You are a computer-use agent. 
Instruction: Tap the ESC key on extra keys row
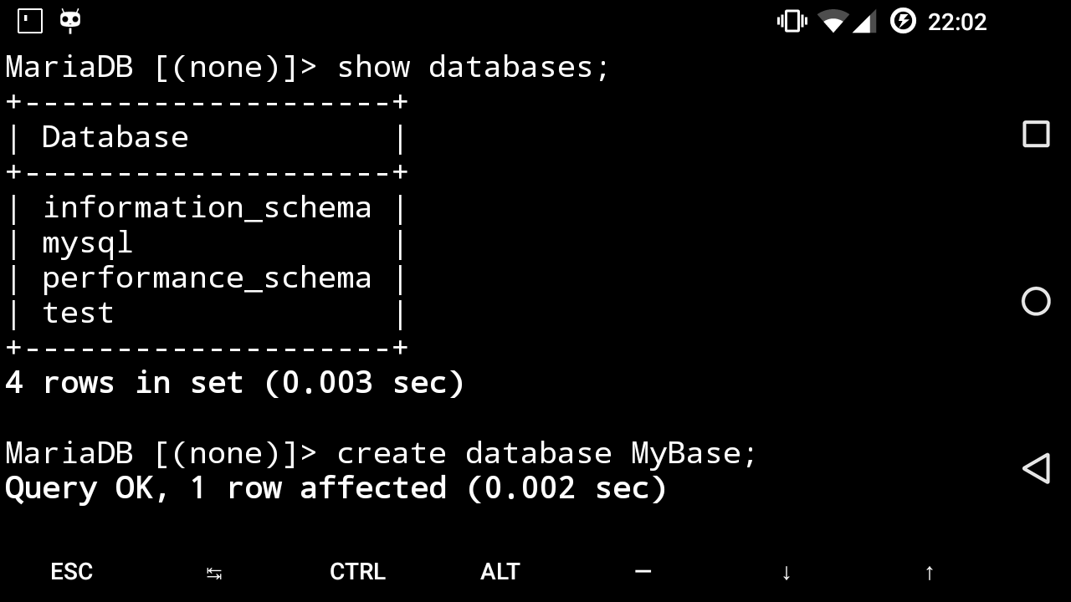71,572
